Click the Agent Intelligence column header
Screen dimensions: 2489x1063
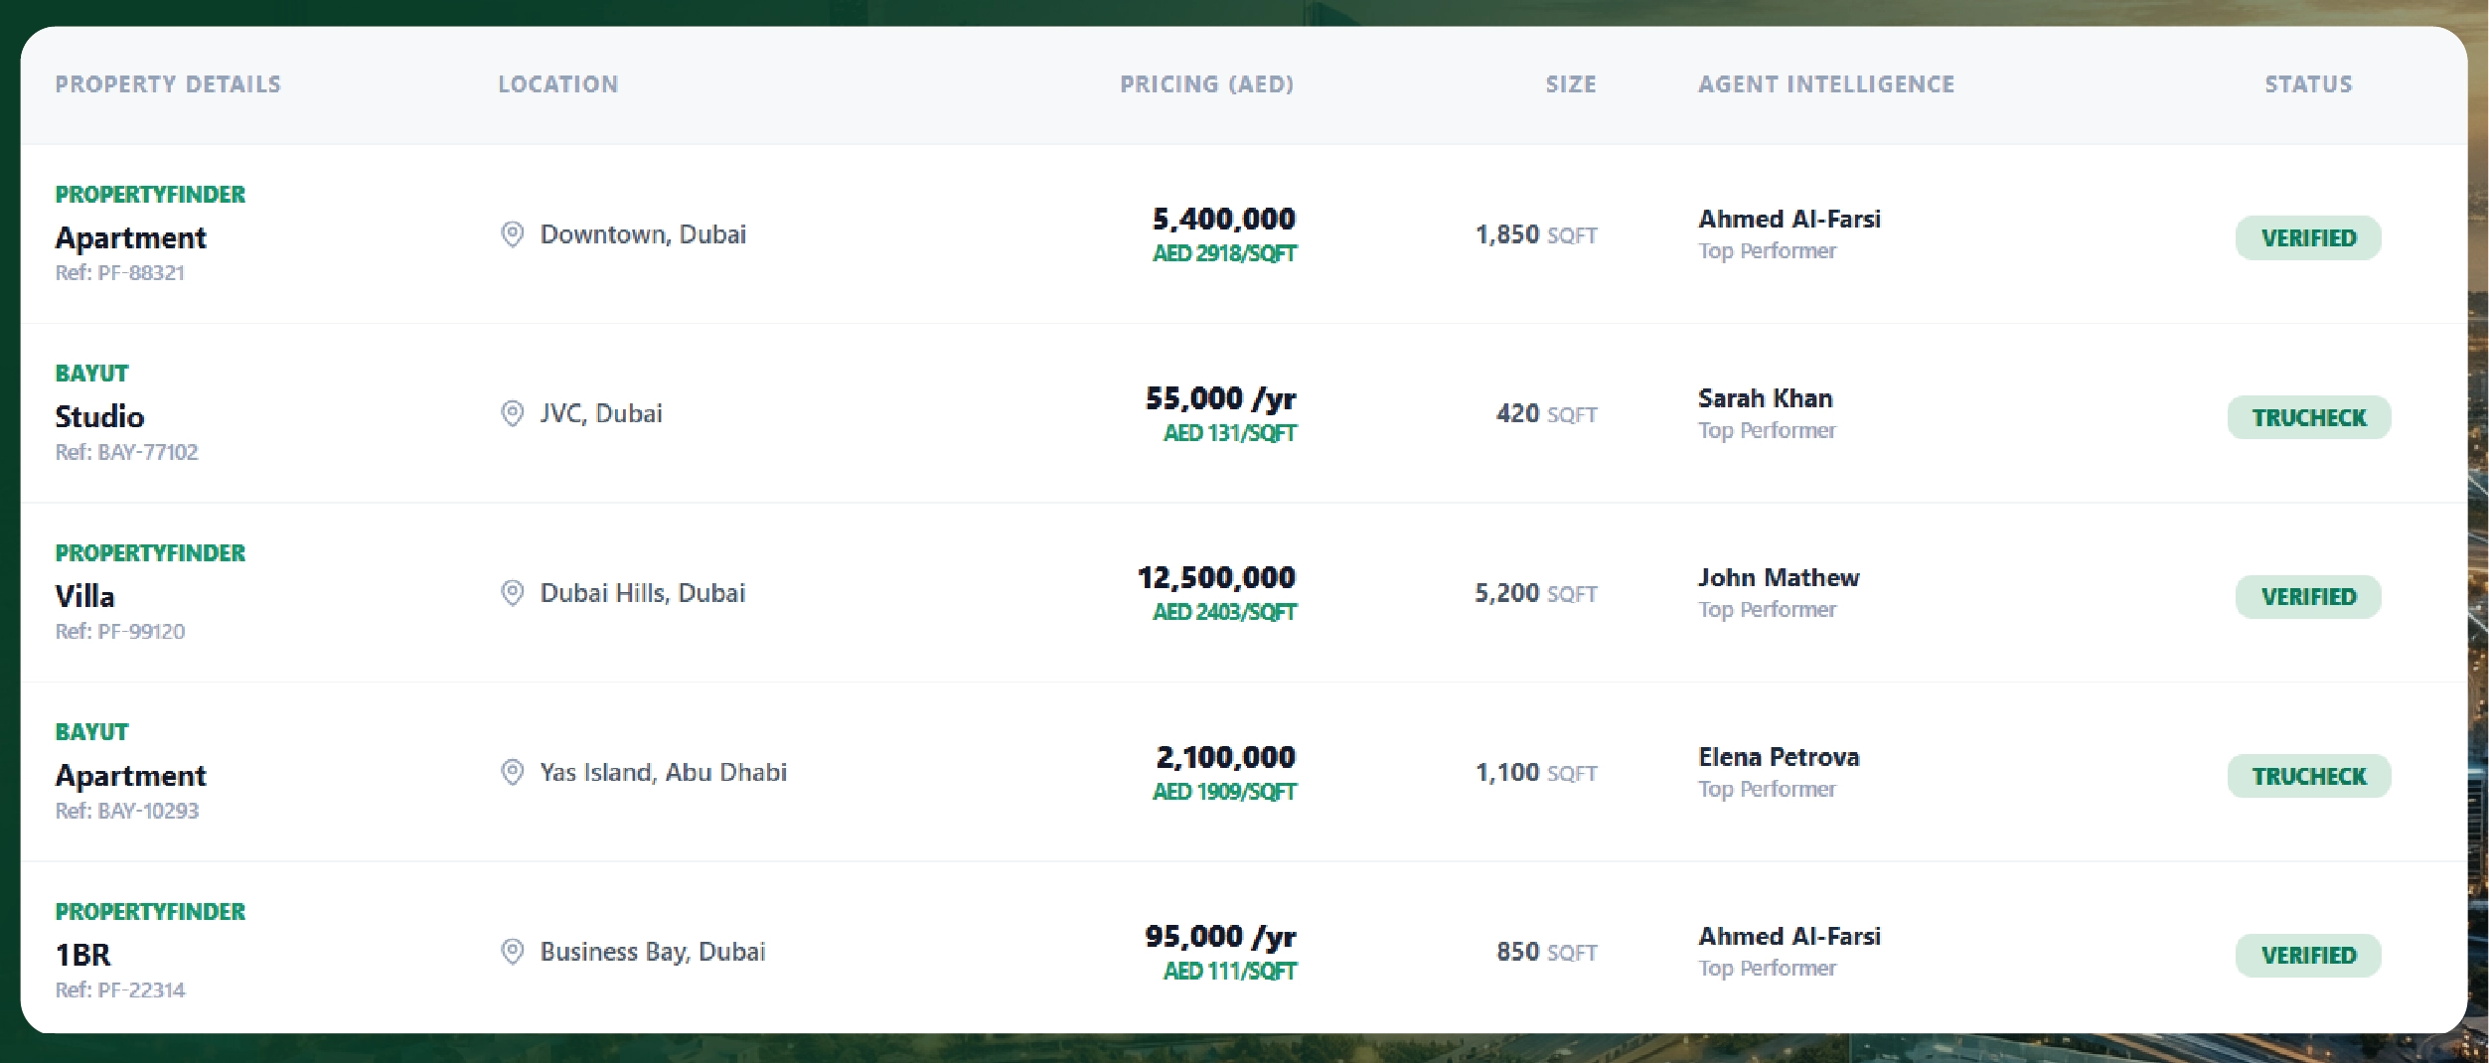1825,84
